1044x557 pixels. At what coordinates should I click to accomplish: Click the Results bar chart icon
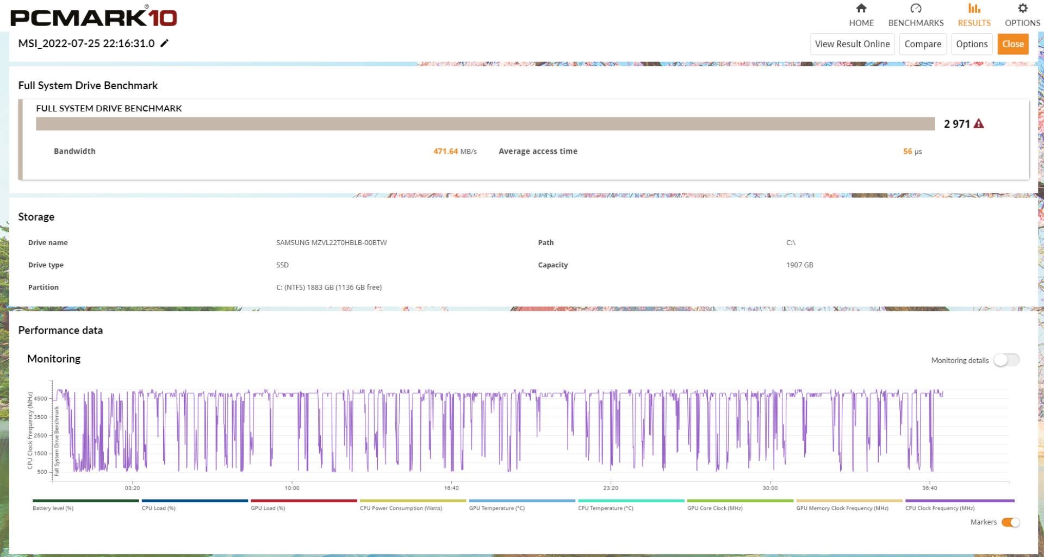[x=974, y=8]
